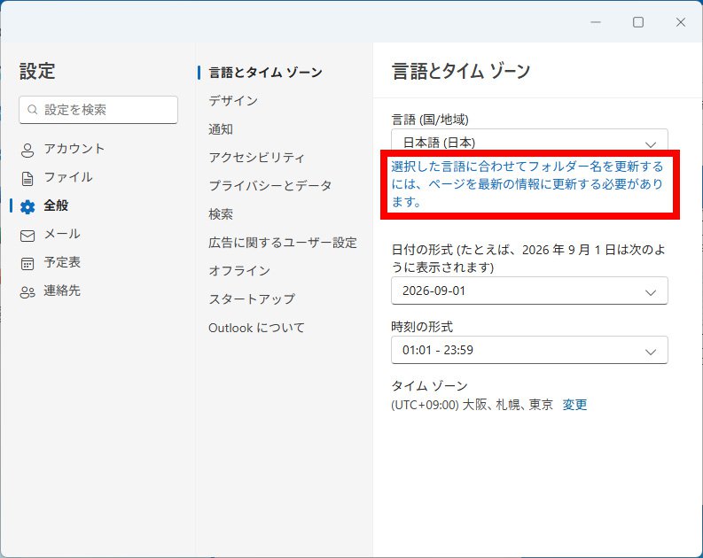Click the 全般 gear icon
703x558 pixels.
pos(27,206)
